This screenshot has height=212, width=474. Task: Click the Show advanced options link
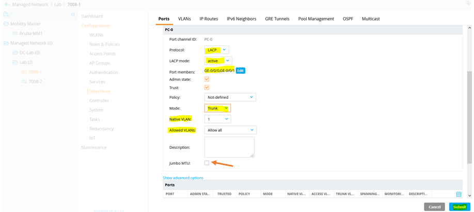tap(183, 178)
